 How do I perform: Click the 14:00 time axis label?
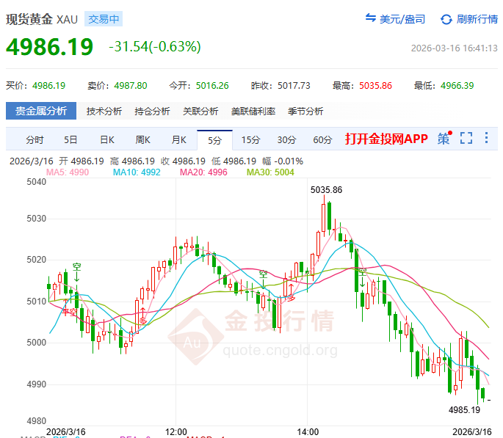click(308, 432)
